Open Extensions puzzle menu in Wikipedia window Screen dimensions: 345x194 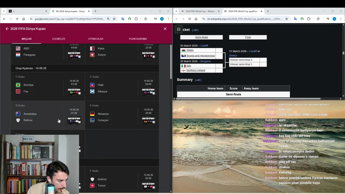tap(308, 19)
